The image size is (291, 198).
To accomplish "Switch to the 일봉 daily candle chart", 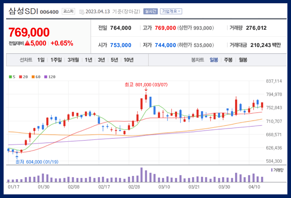I will tap(214, 60).
